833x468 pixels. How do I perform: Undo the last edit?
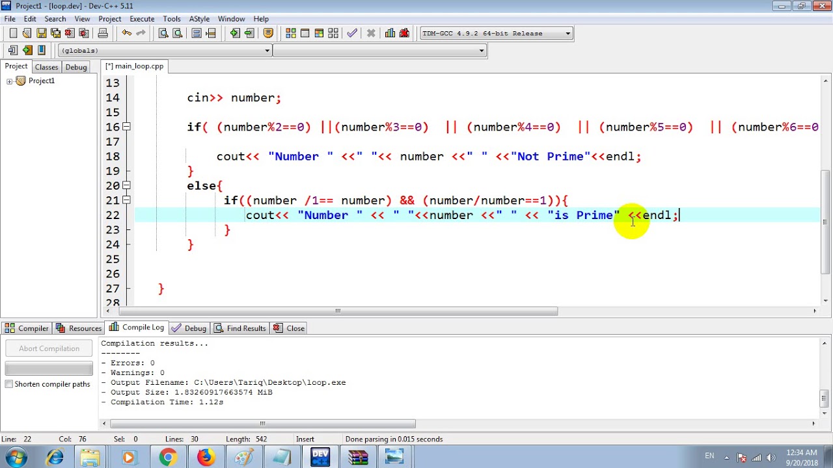point(126,33)
